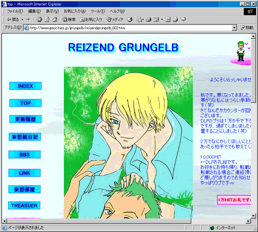The image size is (258, 232).
Task: Open the TREASUER navigation button
Action: point(24,206)
